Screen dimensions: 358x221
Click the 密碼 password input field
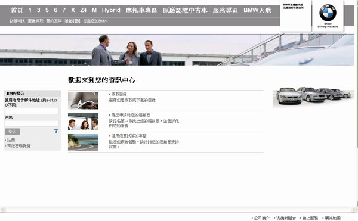click(32, 123)
